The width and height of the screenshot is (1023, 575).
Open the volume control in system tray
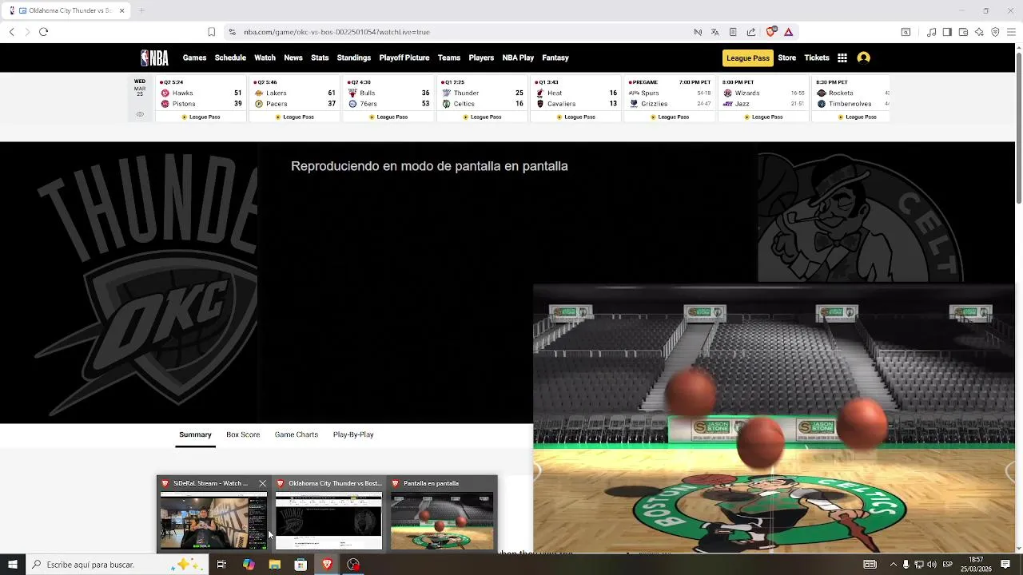(931, 565)
